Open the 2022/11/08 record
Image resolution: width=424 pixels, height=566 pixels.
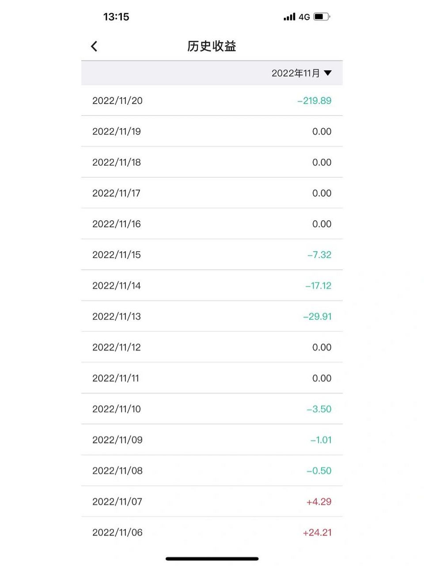tap(212, 470)
